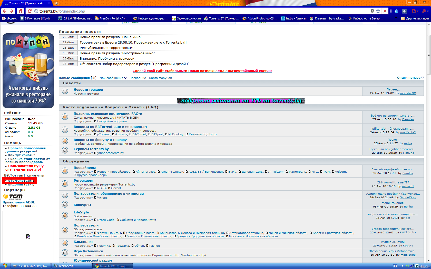Open the browser home page icon
The image size is (431, 269).
(21, 11)
